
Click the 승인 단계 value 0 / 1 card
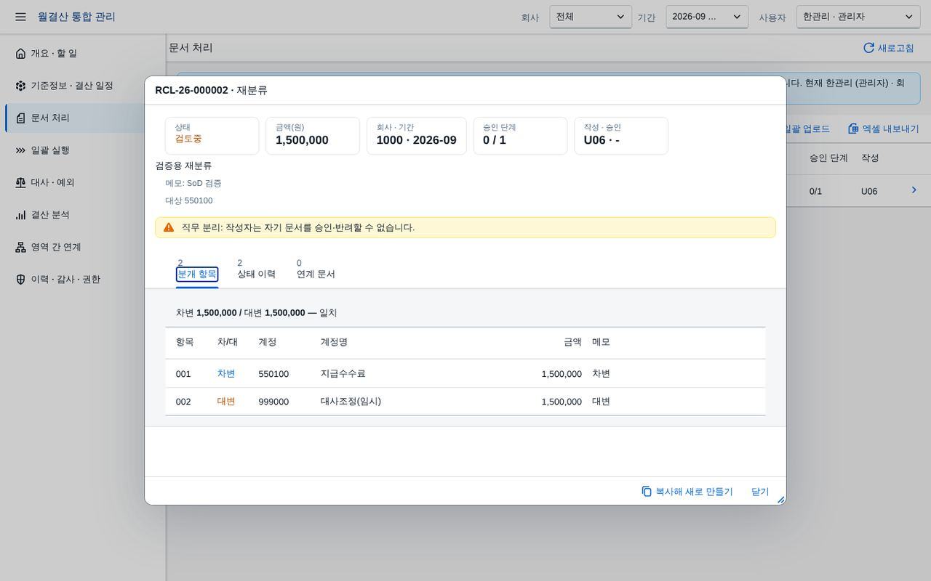(520, 136)
